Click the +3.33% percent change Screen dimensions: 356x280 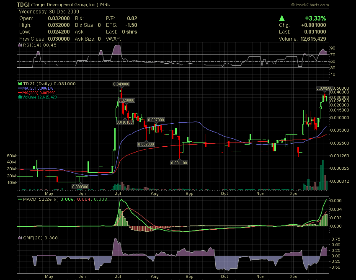point(316,18)
